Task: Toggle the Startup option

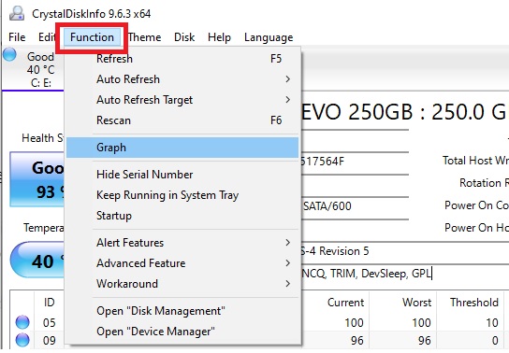Action: point(182,216)
